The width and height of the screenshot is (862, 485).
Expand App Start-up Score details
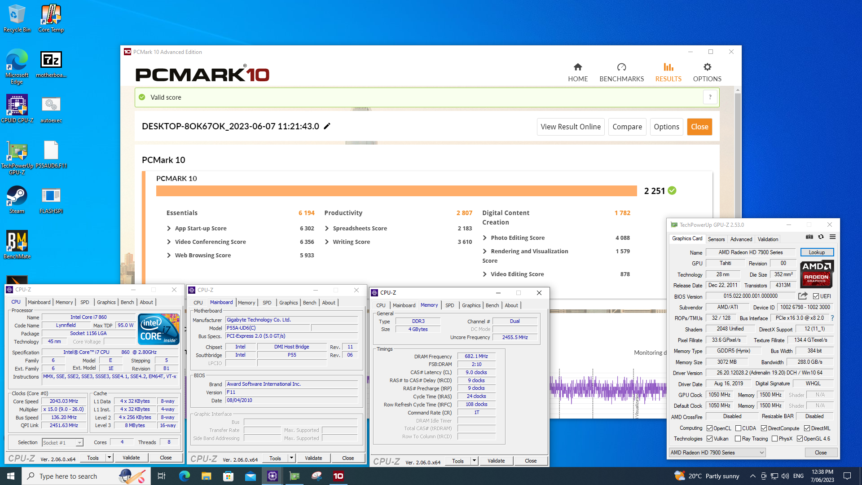tap(169, 229)
